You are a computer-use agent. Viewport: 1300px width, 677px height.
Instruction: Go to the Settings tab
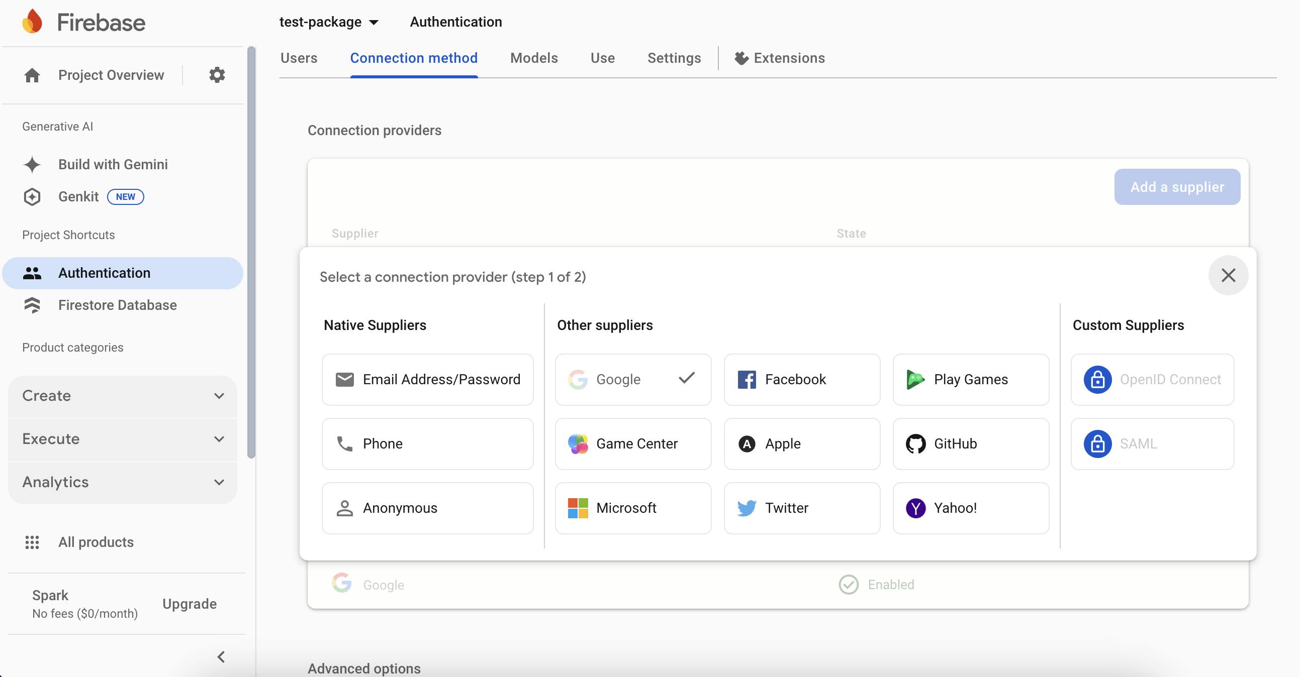(x=674, y=58)
